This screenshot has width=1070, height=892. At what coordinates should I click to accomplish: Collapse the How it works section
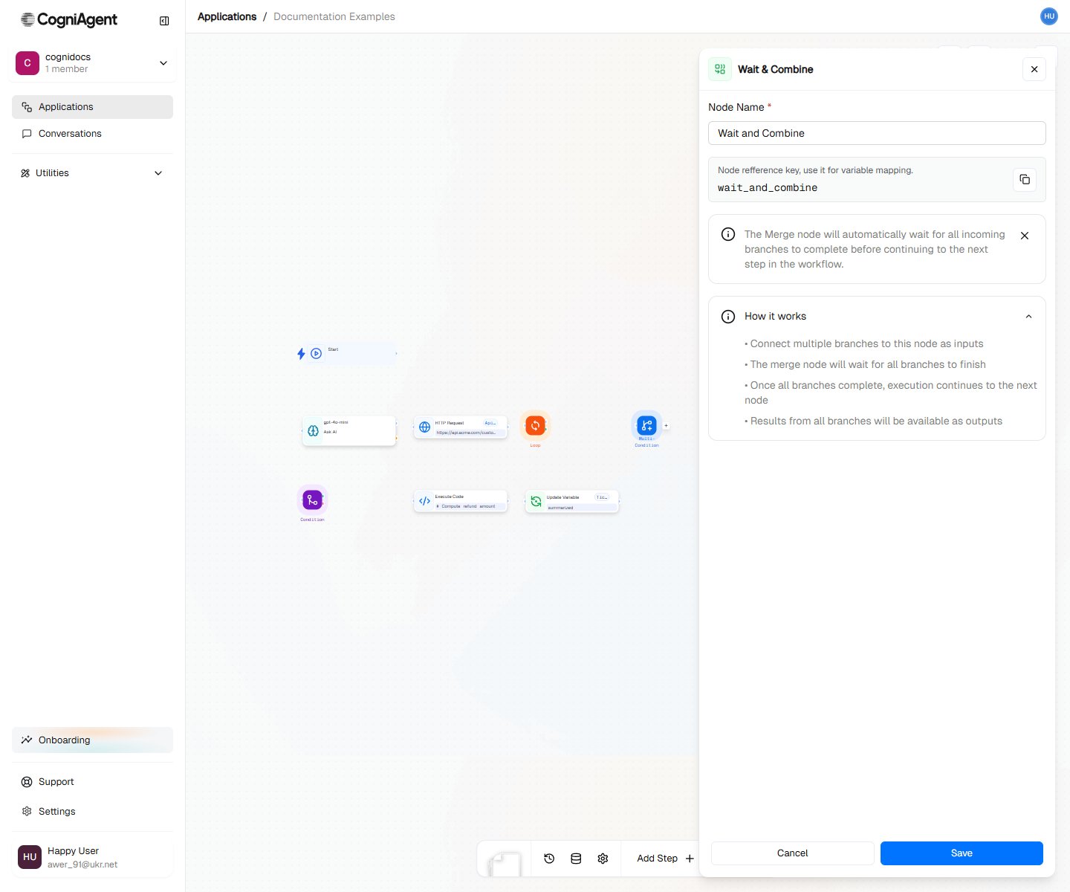pos(1029,317)
